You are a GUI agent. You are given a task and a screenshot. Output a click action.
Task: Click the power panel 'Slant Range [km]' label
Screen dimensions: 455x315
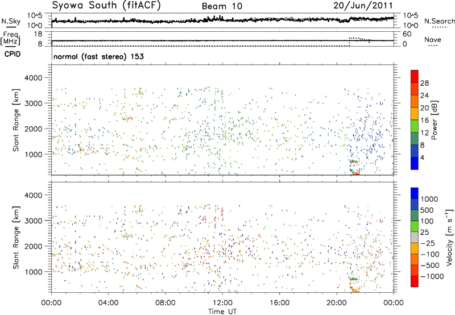[16, 120]
